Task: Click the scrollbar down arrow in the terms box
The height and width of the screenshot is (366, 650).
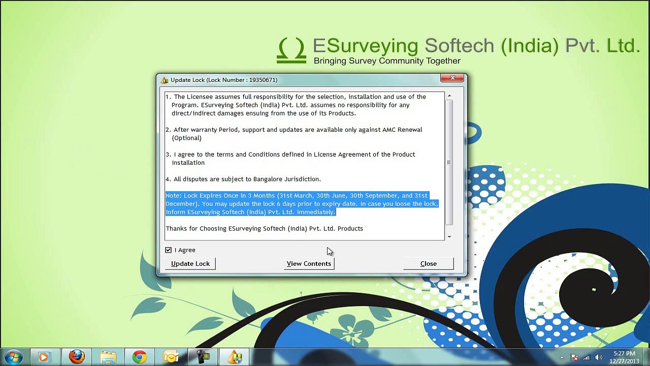Action: (449, 236)
